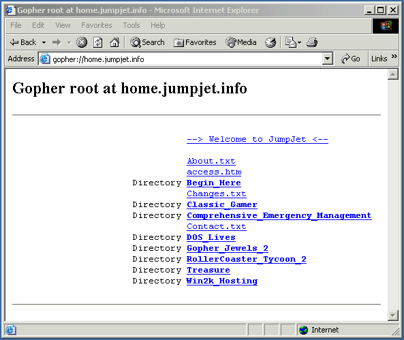Open the Forward history dropdown arrow
Image resolution: width=404 pixels, height=340 pixels.
69,42
